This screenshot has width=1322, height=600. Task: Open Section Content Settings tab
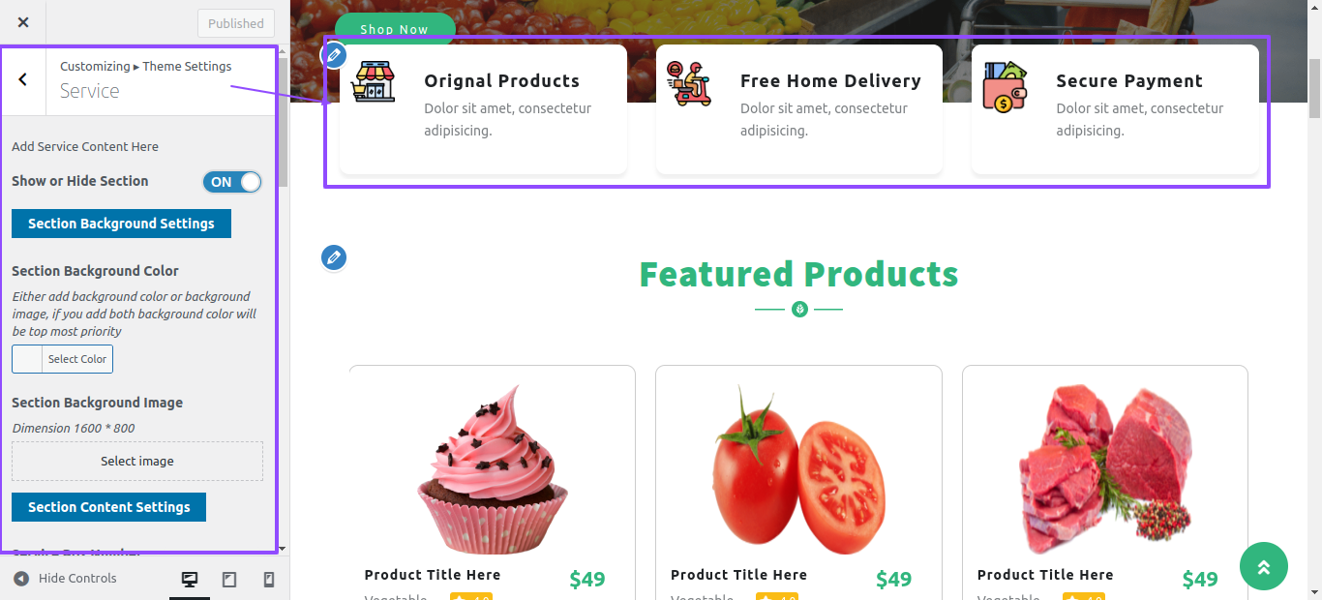[108, 507]
